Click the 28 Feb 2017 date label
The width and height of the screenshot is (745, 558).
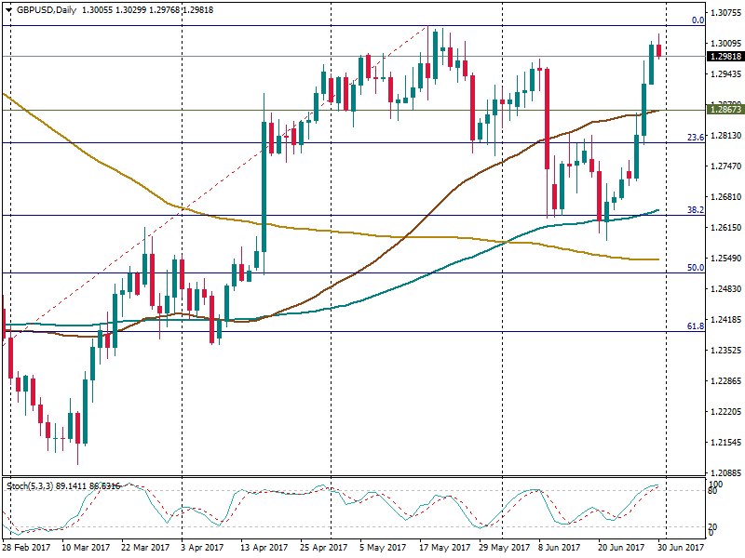tap(26, 548)
